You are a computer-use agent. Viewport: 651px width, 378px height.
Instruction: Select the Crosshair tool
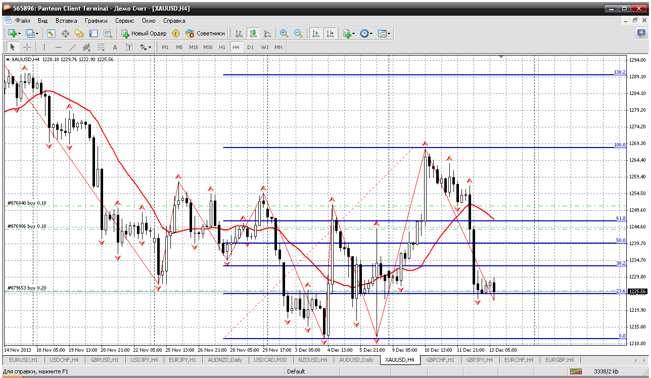27,47
